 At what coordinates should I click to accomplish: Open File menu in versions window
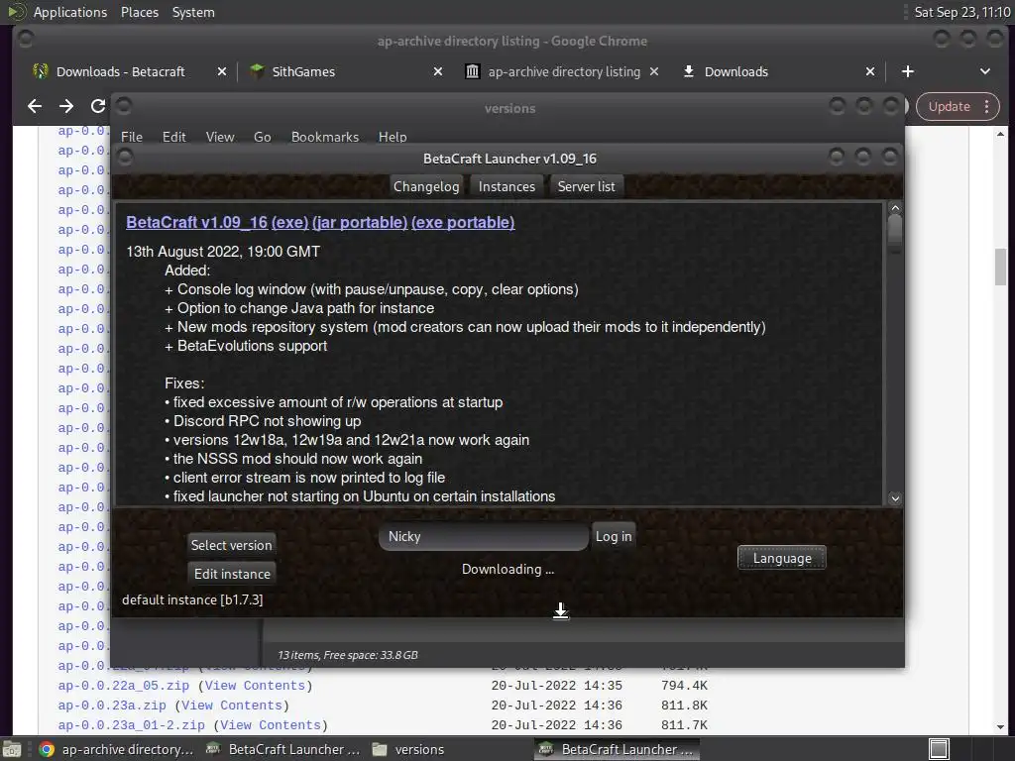(x=132, y=137)
